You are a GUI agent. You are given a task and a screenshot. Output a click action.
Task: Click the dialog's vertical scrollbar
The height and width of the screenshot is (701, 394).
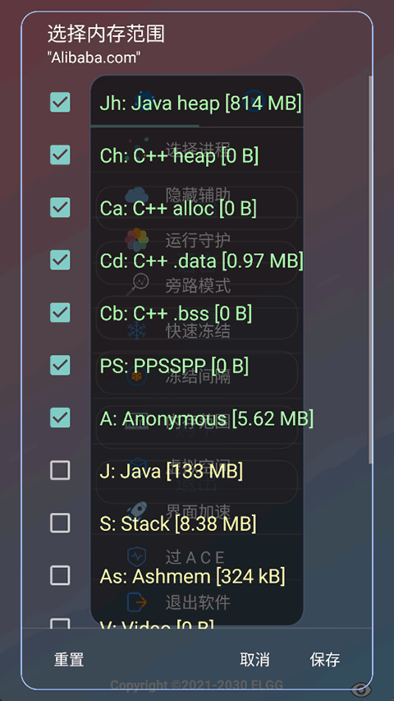370,270
